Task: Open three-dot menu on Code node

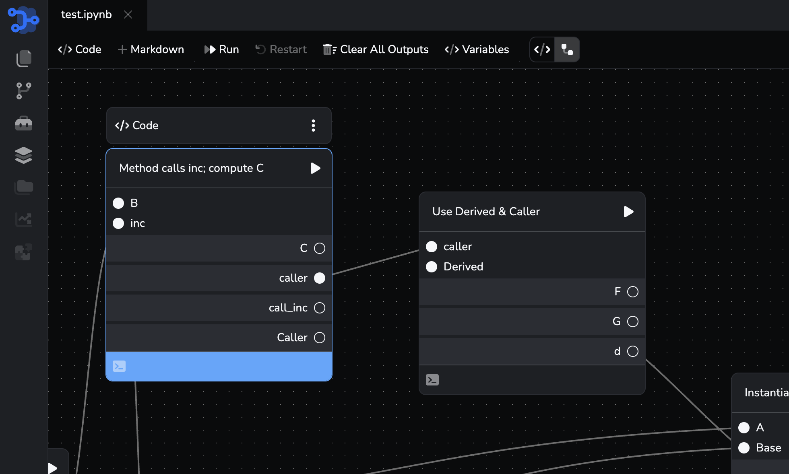Action: 313,126
